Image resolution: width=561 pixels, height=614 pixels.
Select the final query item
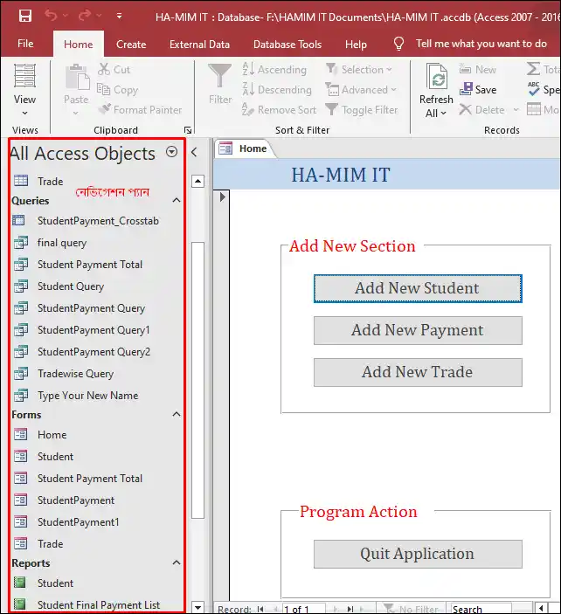pyautogui.click(x=62, y=243)
